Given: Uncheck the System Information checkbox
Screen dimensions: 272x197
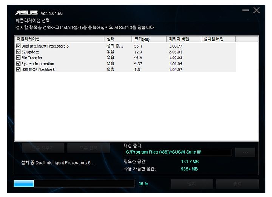Looking at the screenshot, I should 18,63.
